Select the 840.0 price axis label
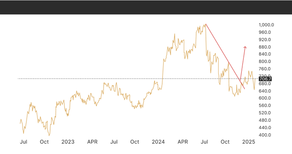Image resolution: width=292 pixels, height=154 pixels. pos(265,54)
